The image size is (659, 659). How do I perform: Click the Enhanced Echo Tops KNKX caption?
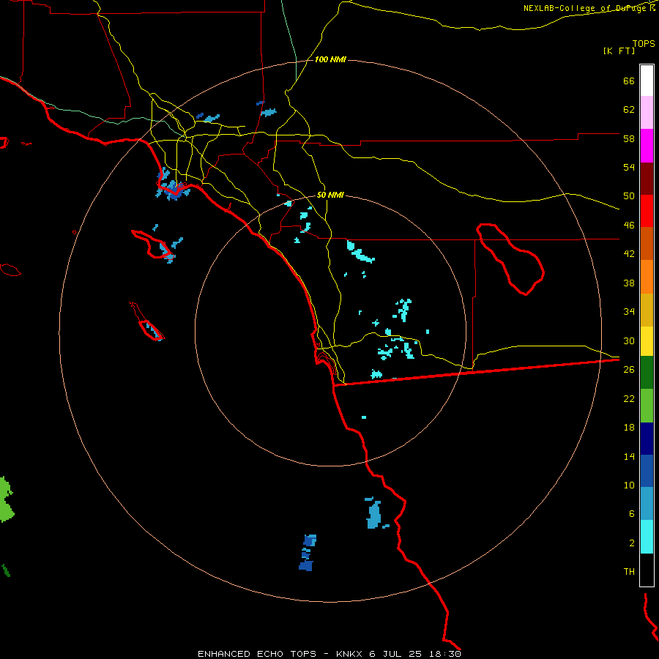[329, 654]
